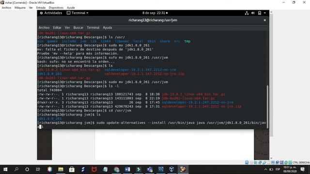Click VirtualBox recording status icon
The width and height of the screenshot is (310, 174).
278,162
